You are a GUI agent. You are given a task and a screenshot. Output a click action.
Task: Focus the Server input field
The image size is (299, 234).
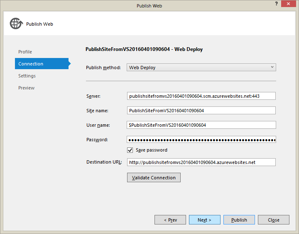(x=201, y=96)
